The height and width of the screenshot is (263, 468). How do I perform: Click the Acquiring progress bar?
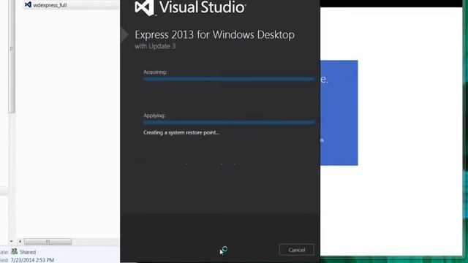[229, 79]
